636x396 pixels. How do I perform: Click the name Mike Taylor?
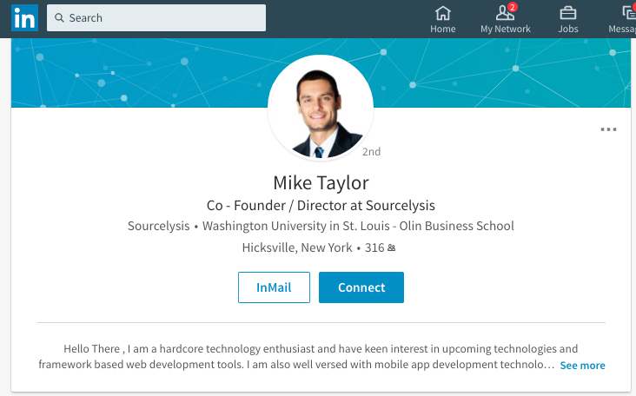pyautogui.click(x=321, y=182)
